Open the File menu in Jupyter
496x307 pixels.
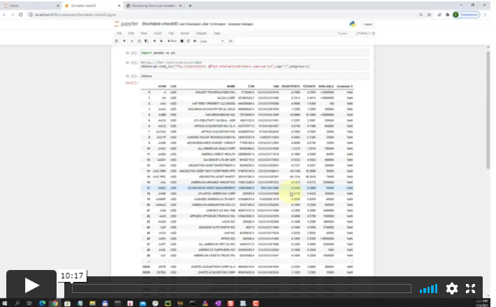pyautogui.click(x=119, y=33)
